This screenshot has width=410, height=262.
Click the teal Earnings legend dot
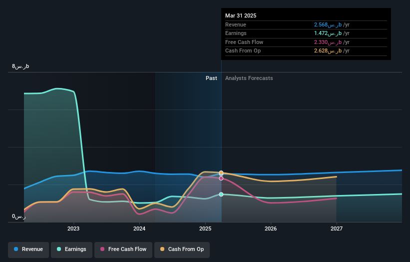59,249
